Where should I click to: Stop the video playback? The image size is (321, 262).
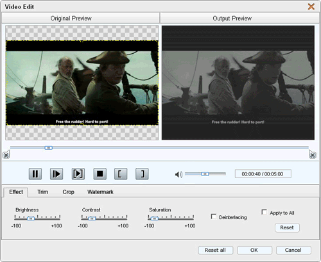pos(100,174)
